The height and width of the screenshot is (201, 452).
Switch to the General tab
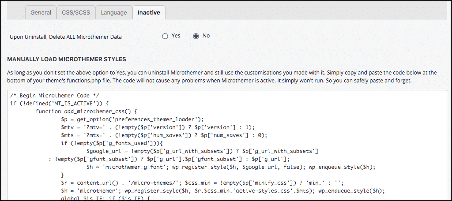click(x=41, y=13)
